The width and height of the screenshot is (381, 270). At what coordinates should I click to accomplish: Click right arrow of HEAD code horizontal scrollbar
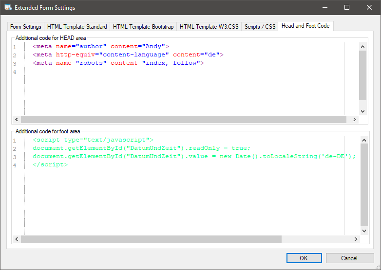[x=355, y=119]
